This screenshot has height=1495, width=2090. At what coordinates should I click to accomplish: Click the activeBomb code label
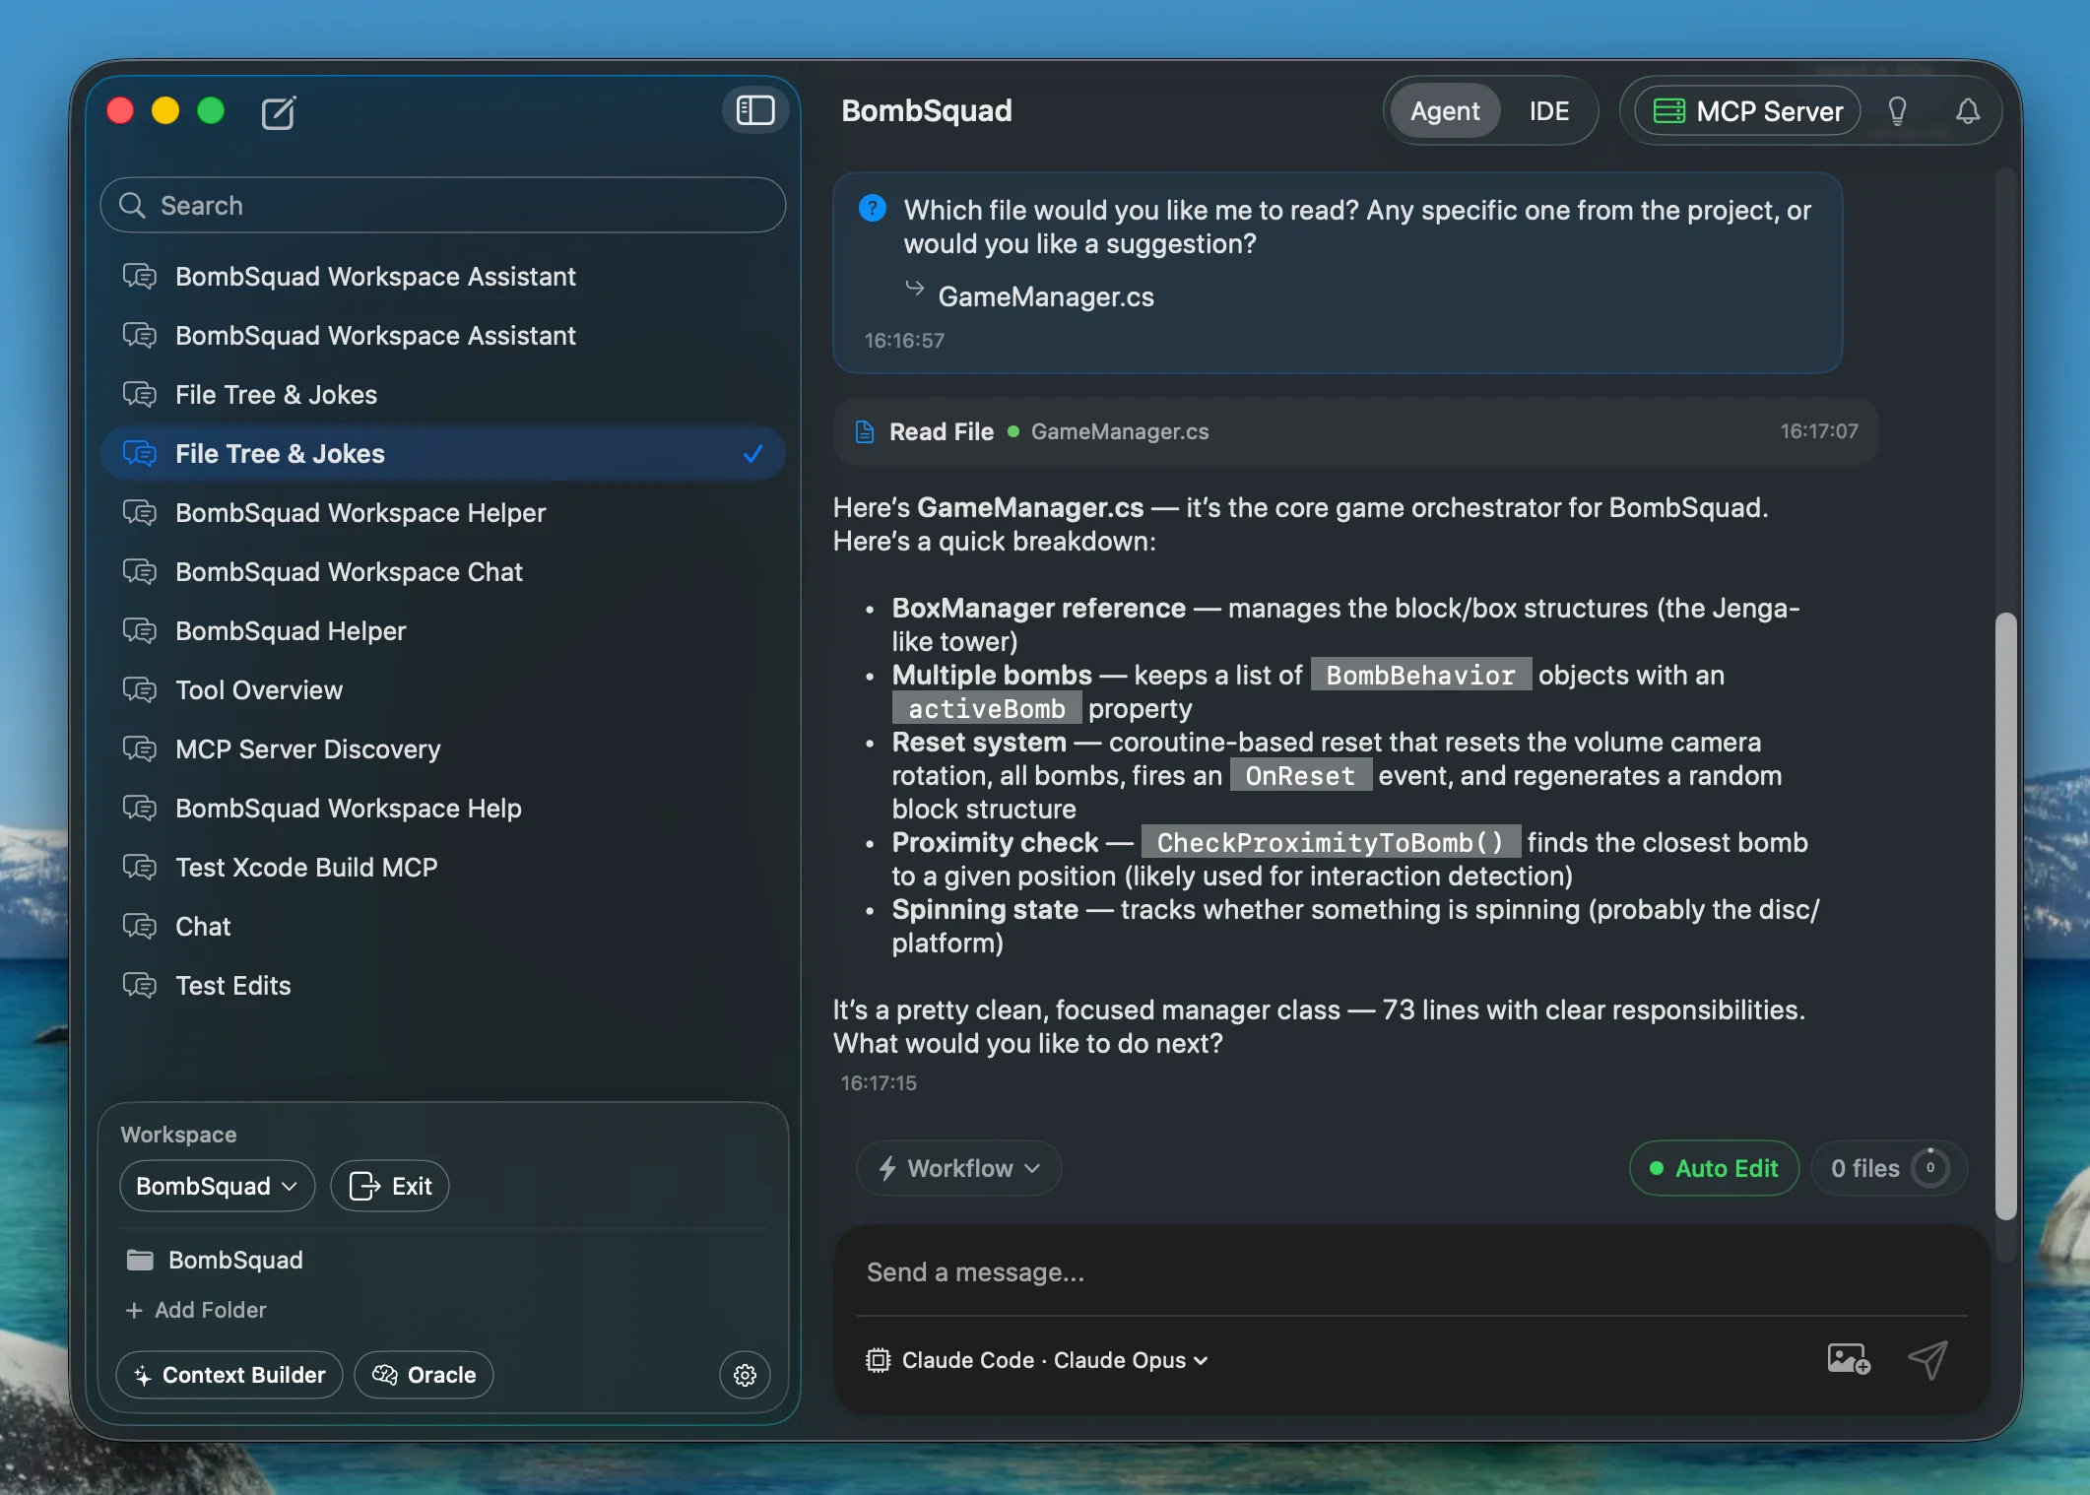point(987,708)
